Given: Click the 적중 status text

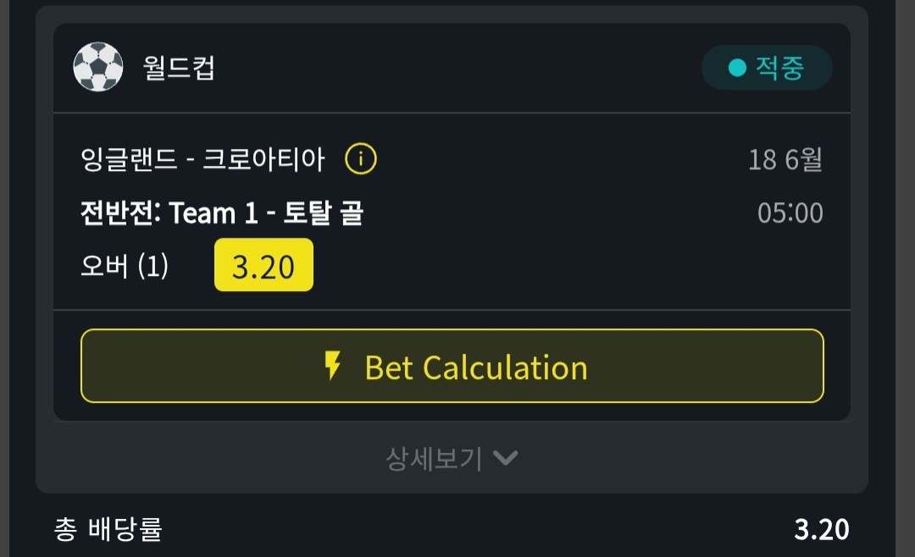Looking at the screenshot, I should (780, 68).
